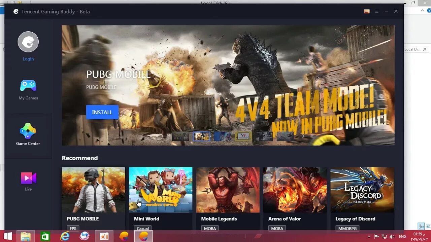Click the MOBA tag under Mobile Legends
Screen dimensions: 431x242
(x=210, y=229)
